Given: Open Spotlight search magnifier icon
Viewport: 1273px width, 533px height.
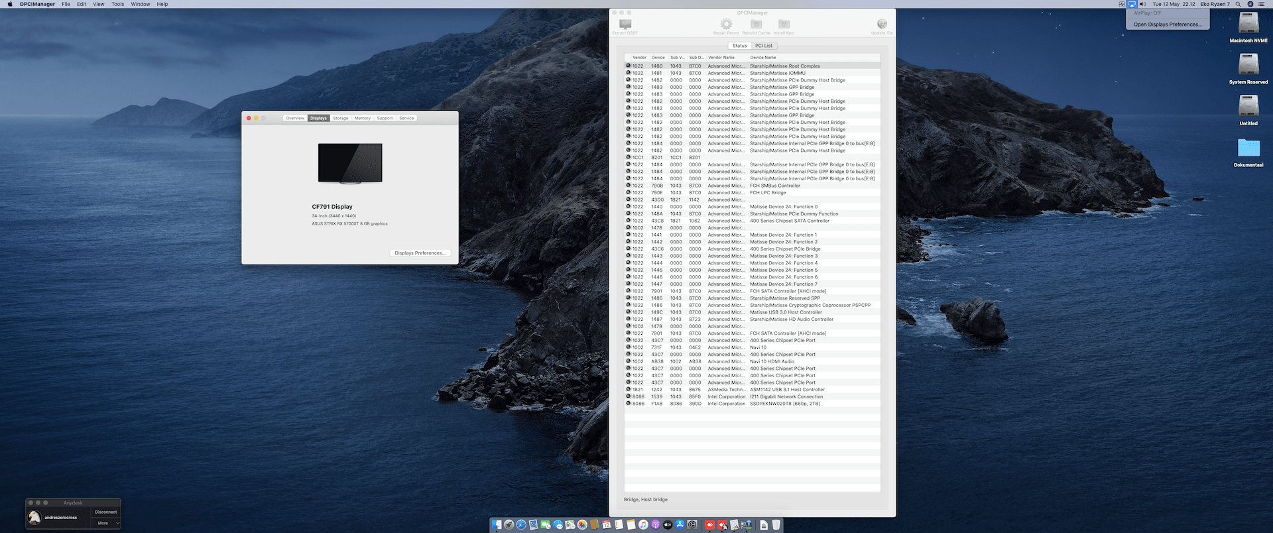Looking at the screenshot, I should [x=1238, y=4].
